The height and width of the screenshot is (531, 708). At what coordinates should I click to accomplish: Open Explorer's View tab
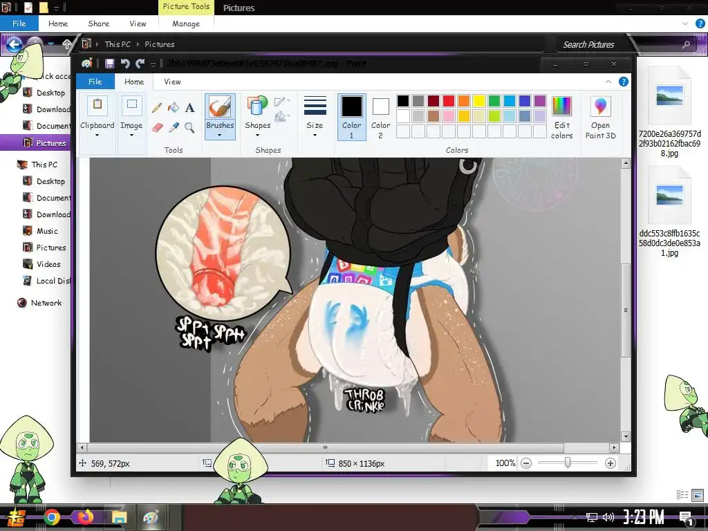138,24
